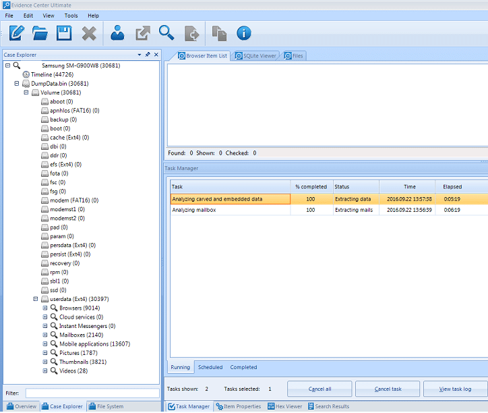Click the New Case pencil icon
The height and width of the screenshot is (413, 488).
coord(16,33)
